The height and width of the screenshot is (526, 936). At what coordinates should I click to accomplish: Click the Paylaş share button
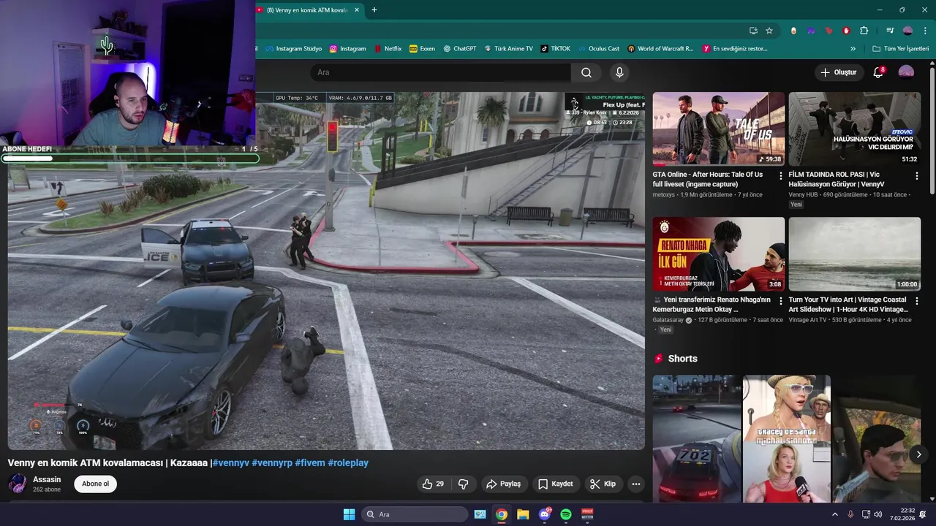pos(504,484)
